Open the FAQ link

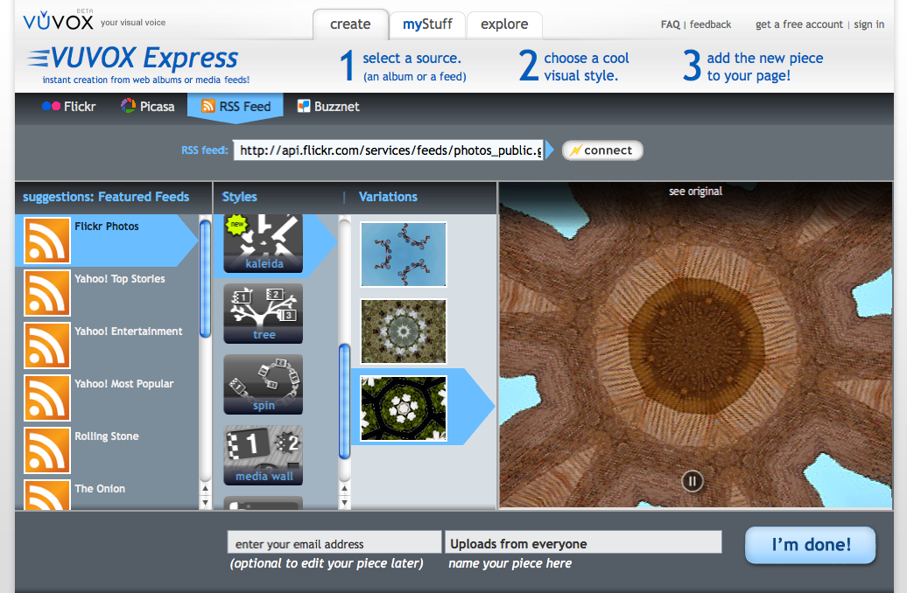[671, 24]
